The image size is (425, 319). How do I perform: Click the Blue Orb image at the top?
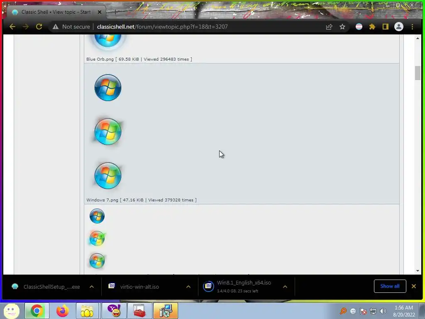[108, 41]
